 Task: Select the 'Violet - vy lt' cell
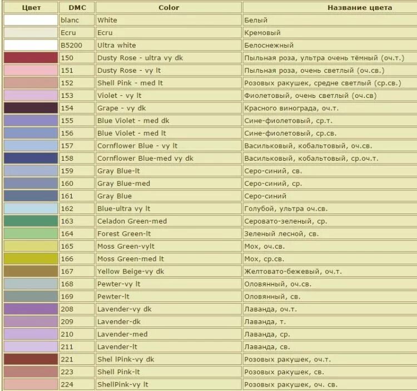click(x=168, y=96)
